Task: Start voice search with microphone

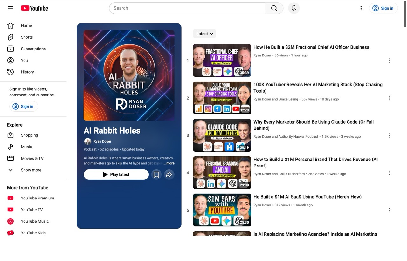Action: click(x=294, y=8)
